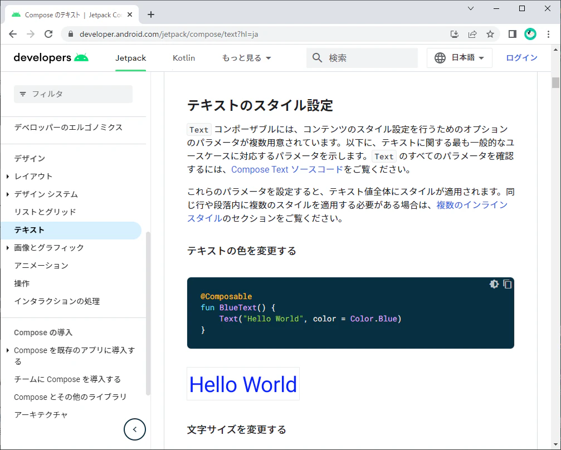Viewport: 561px width, 450px height.
Task: Close the Compose のテキスト tab
Action: (x=130, y=14)
